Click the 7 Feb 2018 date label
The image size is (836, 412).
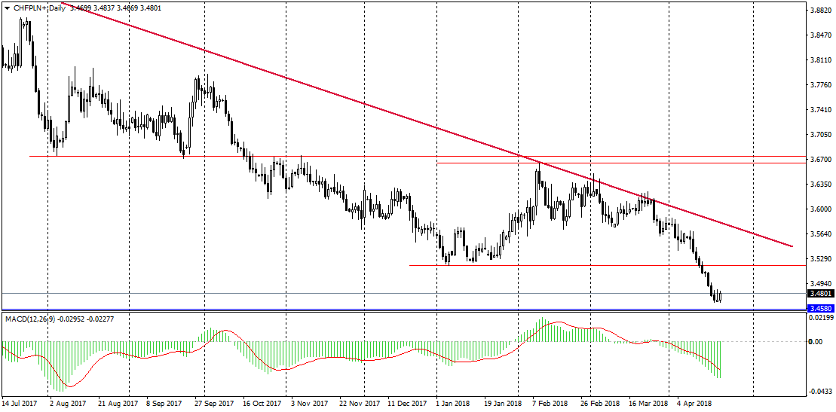point(551,404)
